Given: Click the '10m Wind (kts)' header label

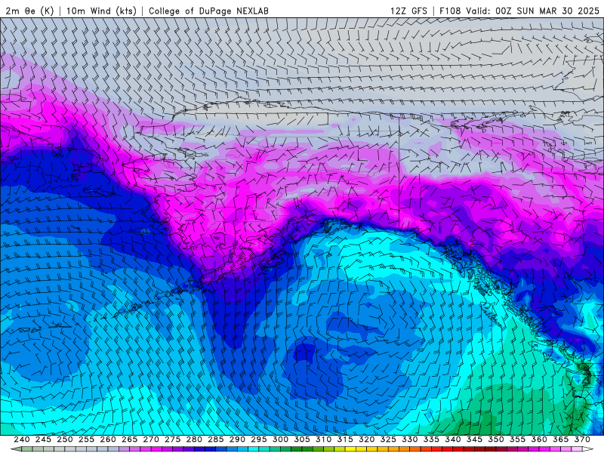Looking at the screenshot, I should [101, 11].
